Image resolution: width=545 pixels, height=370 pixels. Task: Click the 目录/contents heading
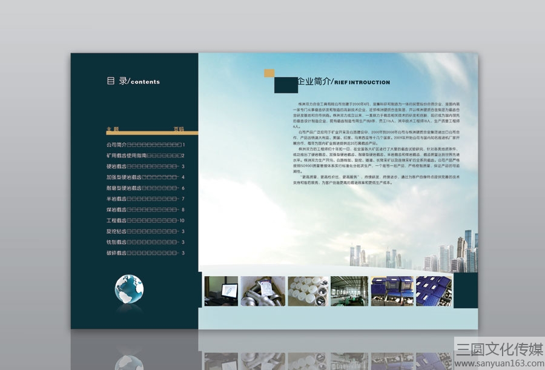tap(133, 81)
